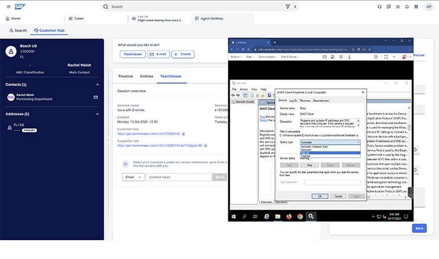This screenshot has width=439, height=259.
Task: Open the Email contact method dropdown
Action: [x=134, y=177]
